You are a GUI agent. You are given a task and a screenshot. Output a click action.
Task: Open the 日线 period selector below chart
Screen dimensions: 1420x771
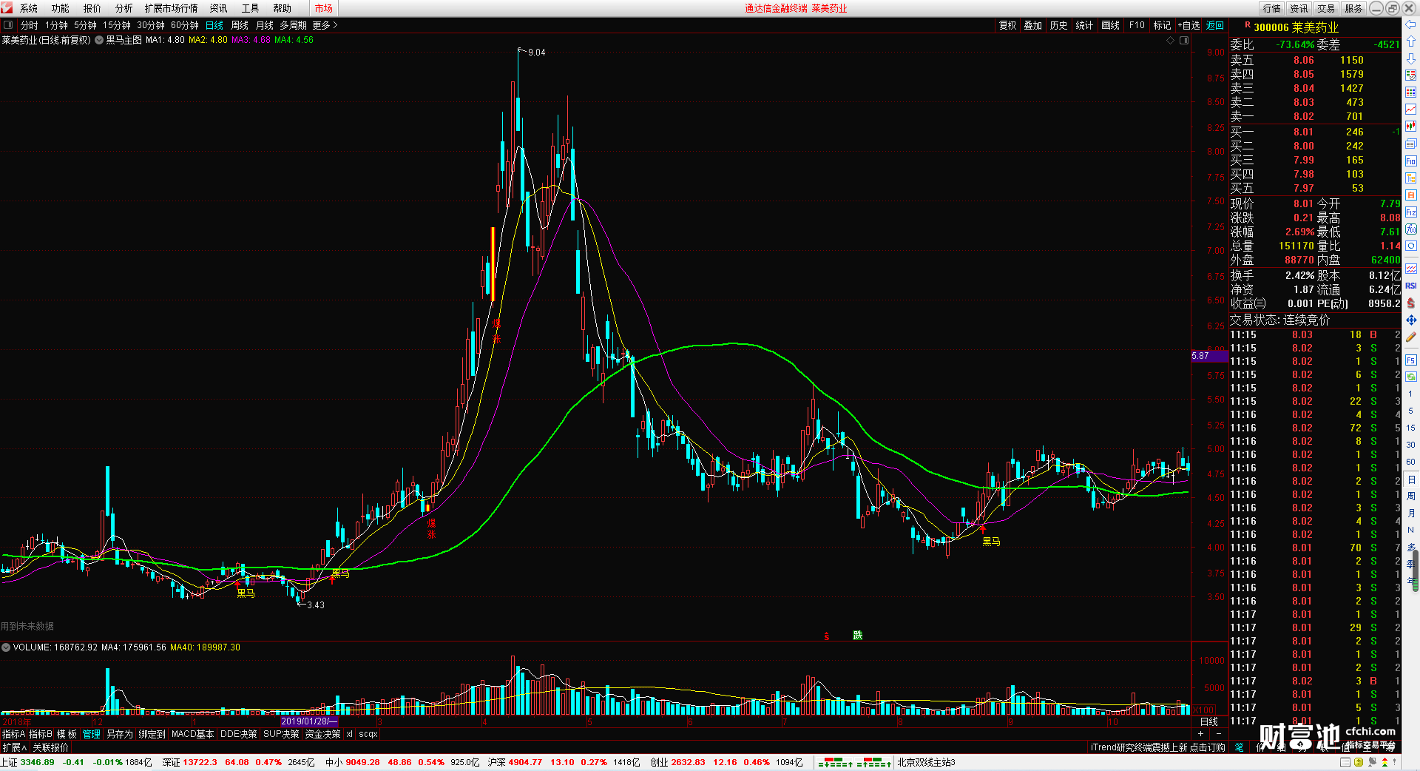tap(1208, 721)
